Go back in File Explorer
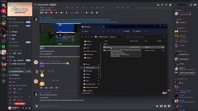Viewport: 198px width, 111px height. click(82, 37)
